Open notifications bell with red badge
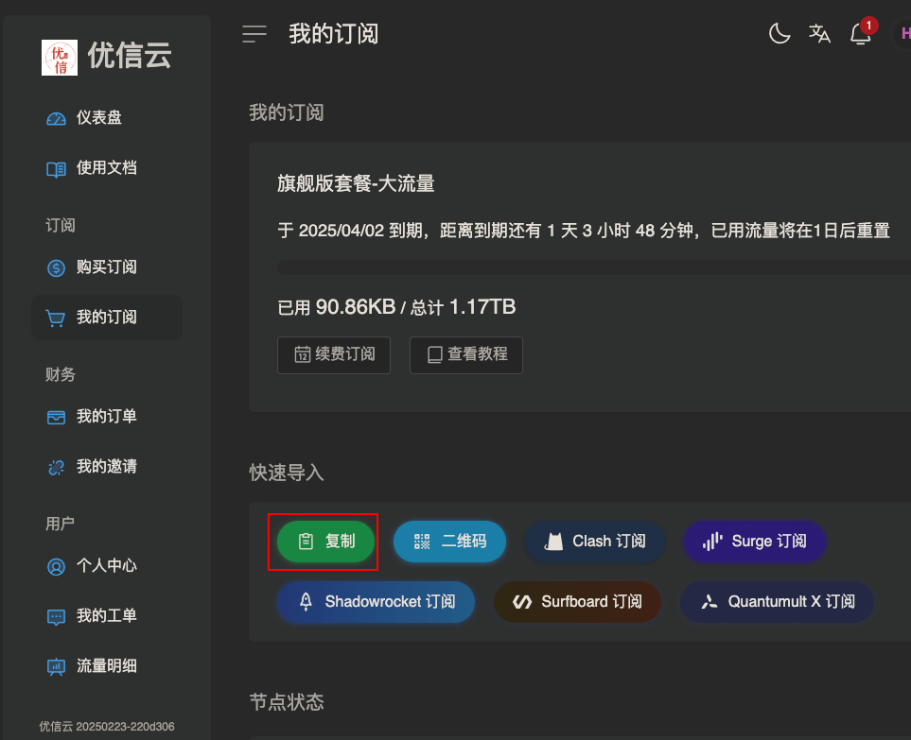This screenshot has width=911, height=740. tap(860, 34)
